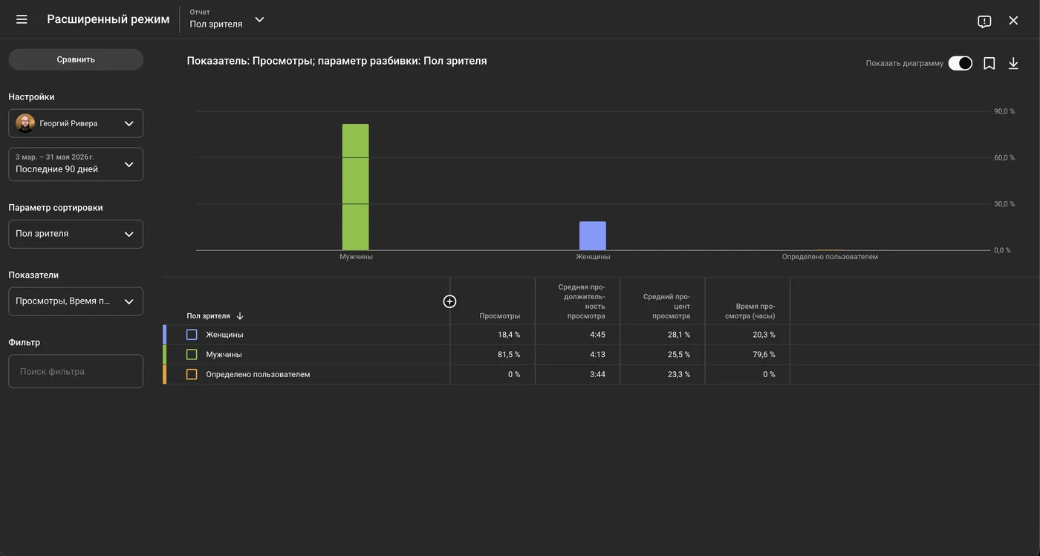1040x556 pixels.
Task: Toggle the Показать диаграмму switch
Action: coord(960,64)
